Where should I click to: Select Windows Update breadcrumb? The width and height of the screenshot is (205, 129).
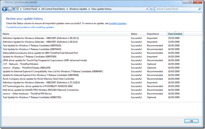(78, 9)
